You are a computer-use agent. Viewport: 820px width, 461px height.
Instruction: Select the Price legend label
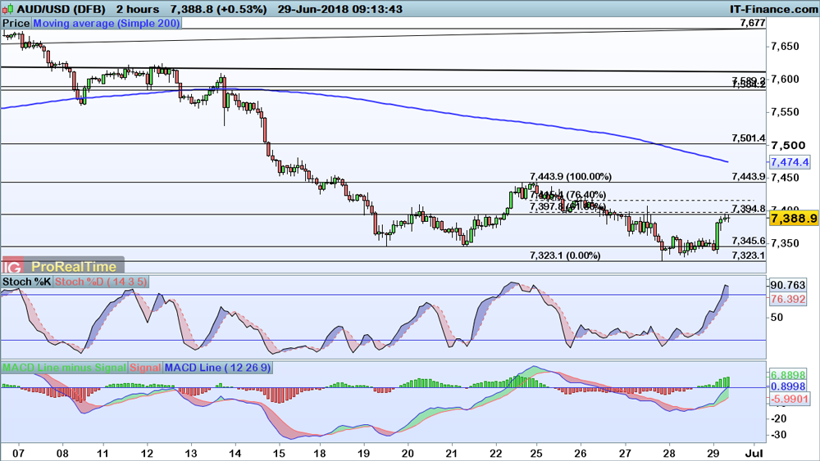point(16,24)
